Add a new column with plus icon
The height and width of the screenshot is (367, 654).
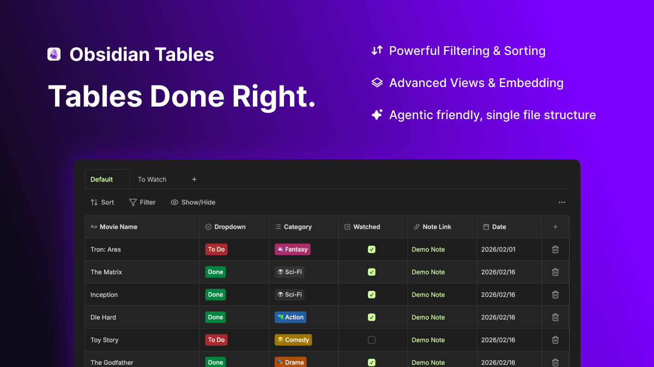click(555, 227)
